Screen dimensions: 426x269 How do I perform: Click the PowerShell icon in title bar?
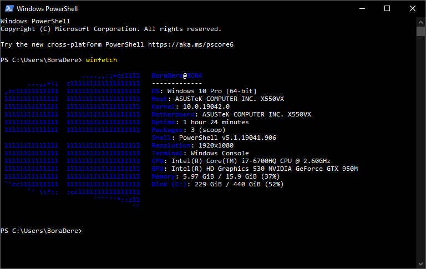[9, 9]
